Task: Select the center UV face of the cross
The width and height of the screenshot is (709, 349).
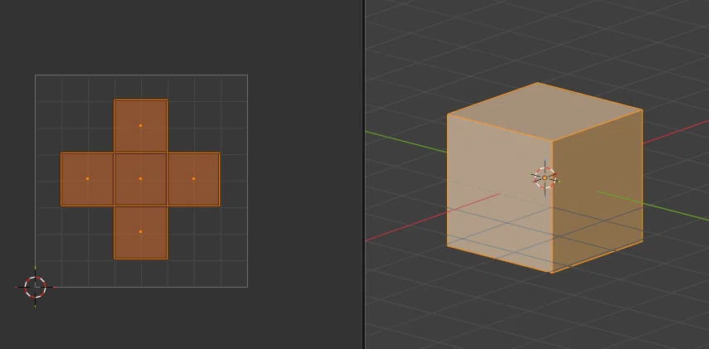Action: tap(141, 179)
